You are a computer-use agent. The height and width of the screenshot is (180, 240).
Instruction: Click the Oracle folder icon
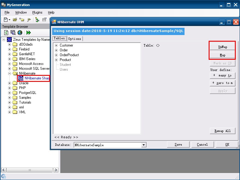pyautogui.click(x=15, y=83)
